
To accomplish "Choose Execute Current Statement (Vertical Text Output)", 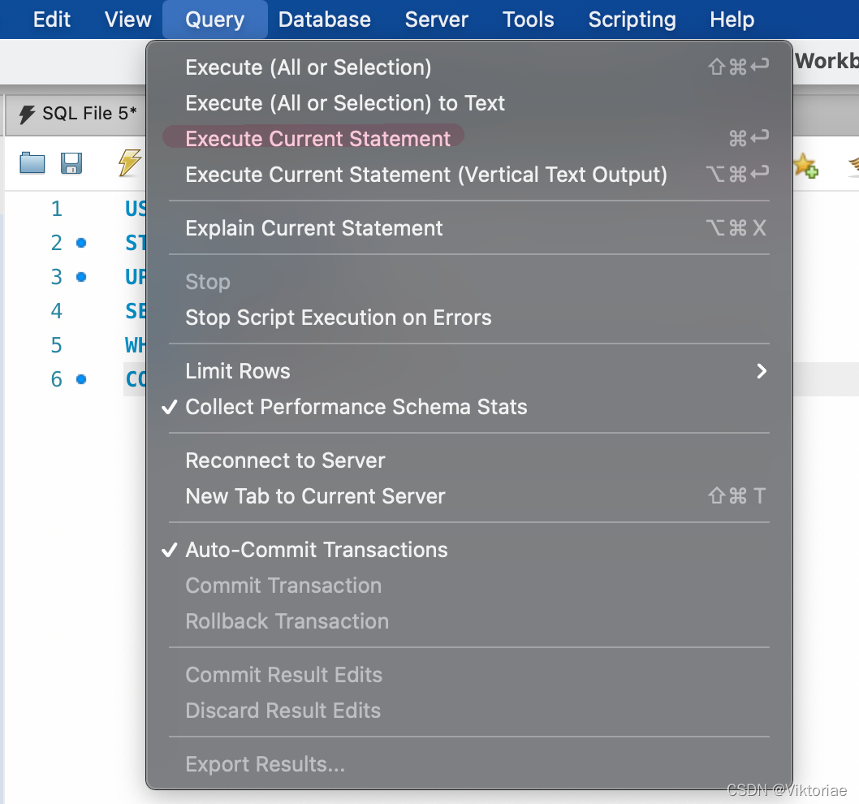I will (469, 175).
